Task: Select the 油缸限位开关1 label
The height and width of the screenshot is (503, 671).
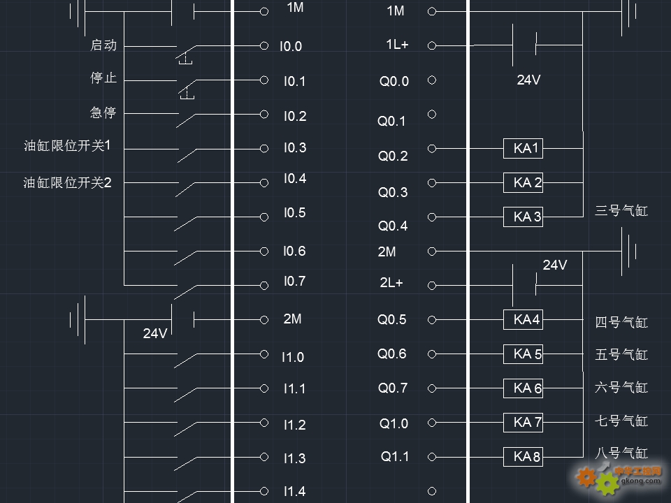Action: point(67,145)
